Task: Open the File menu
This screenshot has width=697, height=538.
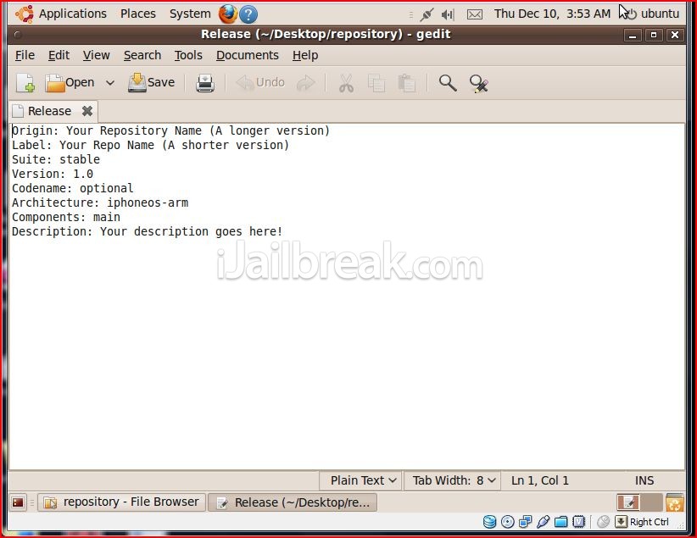Action: 25,56
